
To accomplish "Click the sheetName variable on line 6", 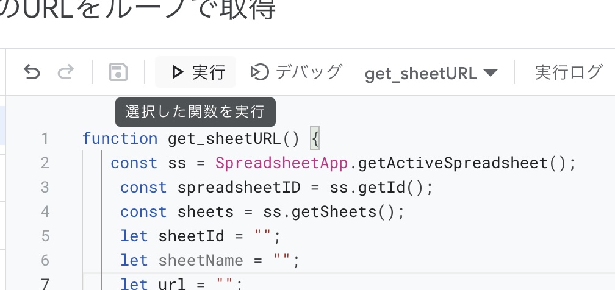I will (201, 261).
